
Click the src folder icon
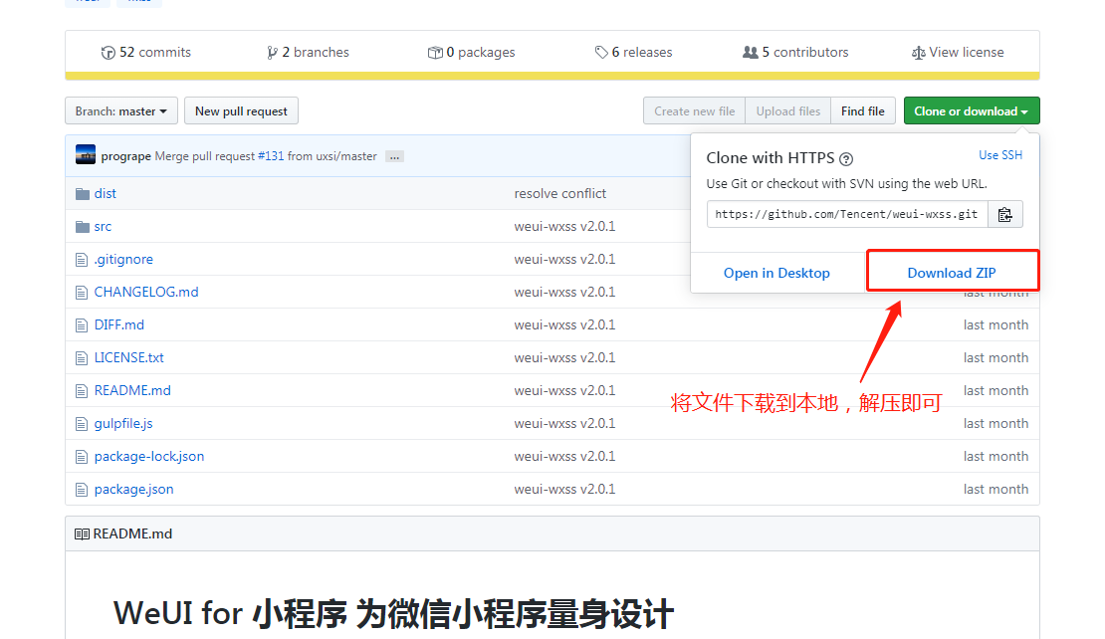pyautogui.click(x=83, y=227)
